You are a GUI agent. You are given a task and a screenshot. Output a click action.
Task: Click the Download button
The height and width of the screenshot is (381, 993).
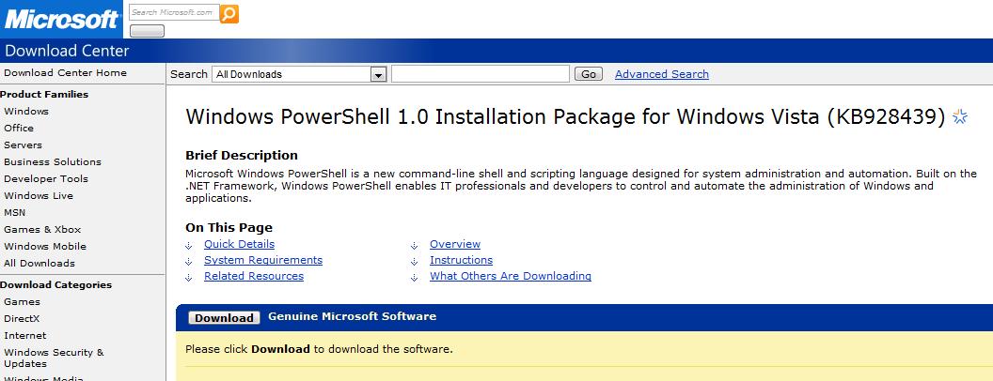[x=225, y=318]
